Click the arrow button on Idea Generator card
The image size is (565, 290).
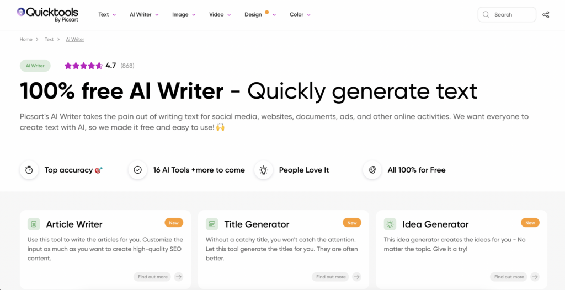point(535,277)
